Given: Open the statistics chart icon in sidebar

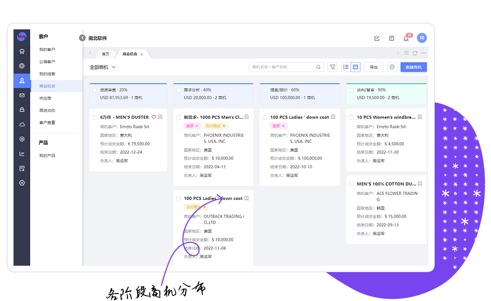Looking at the screenshot, I should [x=22, y=153].
